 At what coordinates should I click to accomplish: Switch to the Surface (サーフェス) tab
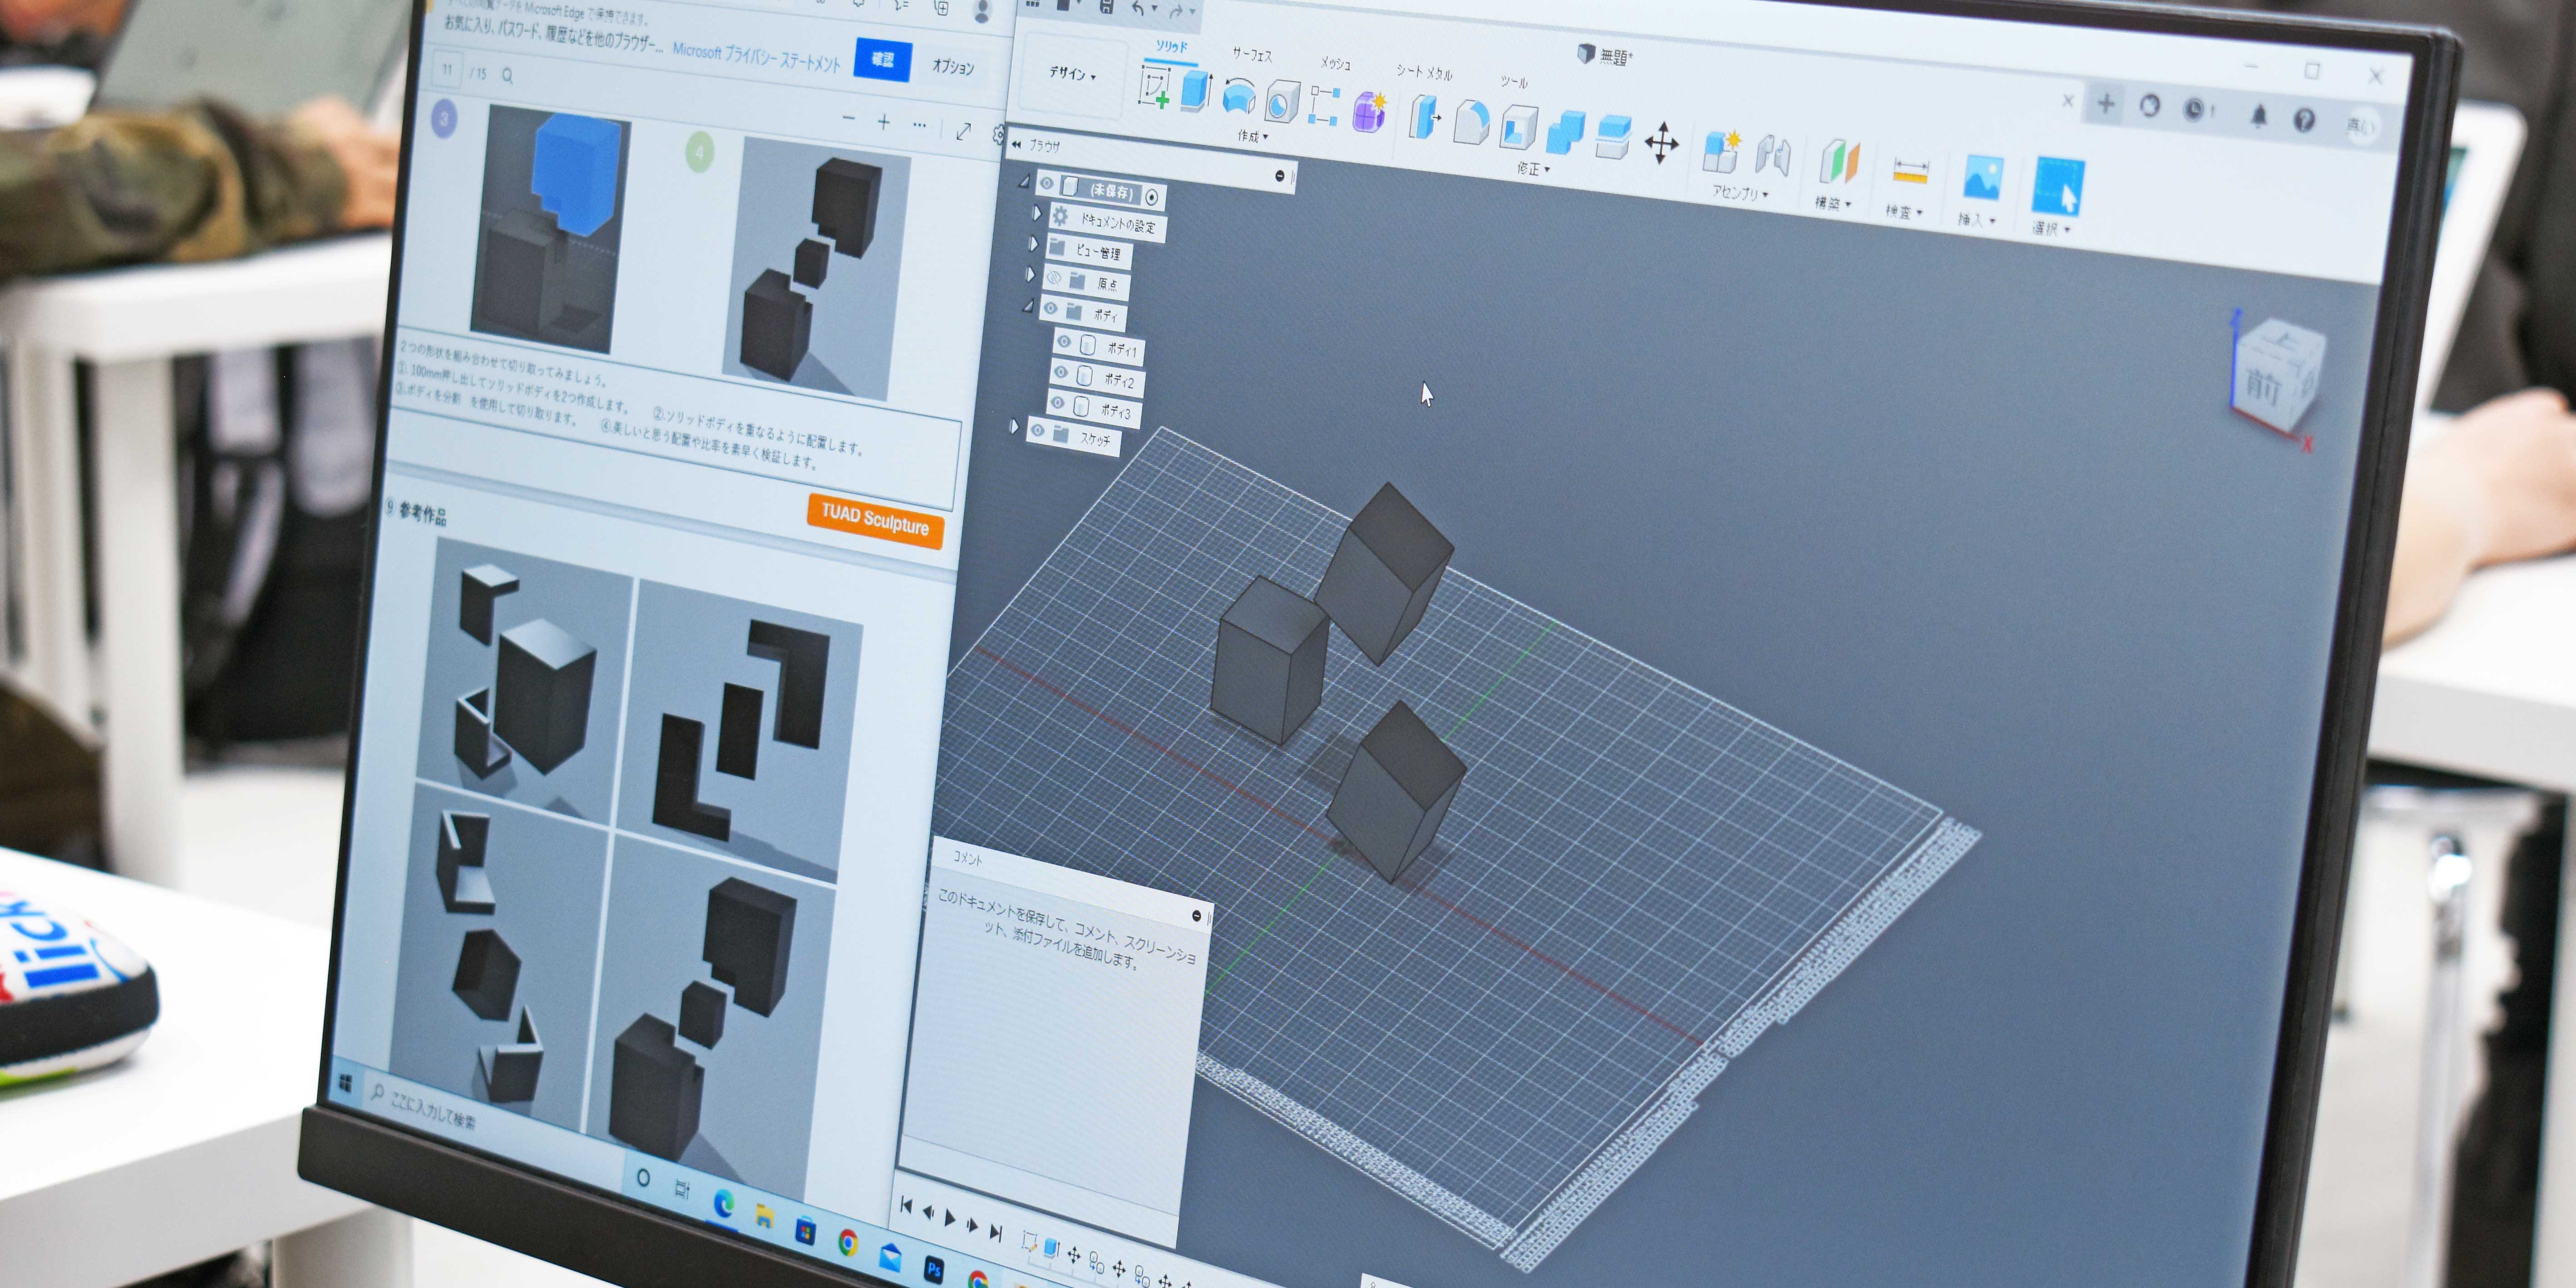tap(1252, 55)
